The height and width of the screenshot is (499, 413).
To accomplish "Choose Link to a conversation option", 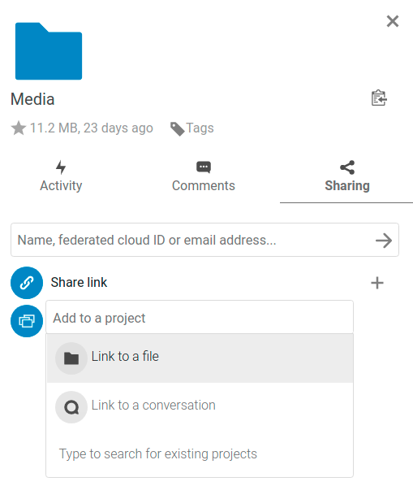I will [200, 406].
